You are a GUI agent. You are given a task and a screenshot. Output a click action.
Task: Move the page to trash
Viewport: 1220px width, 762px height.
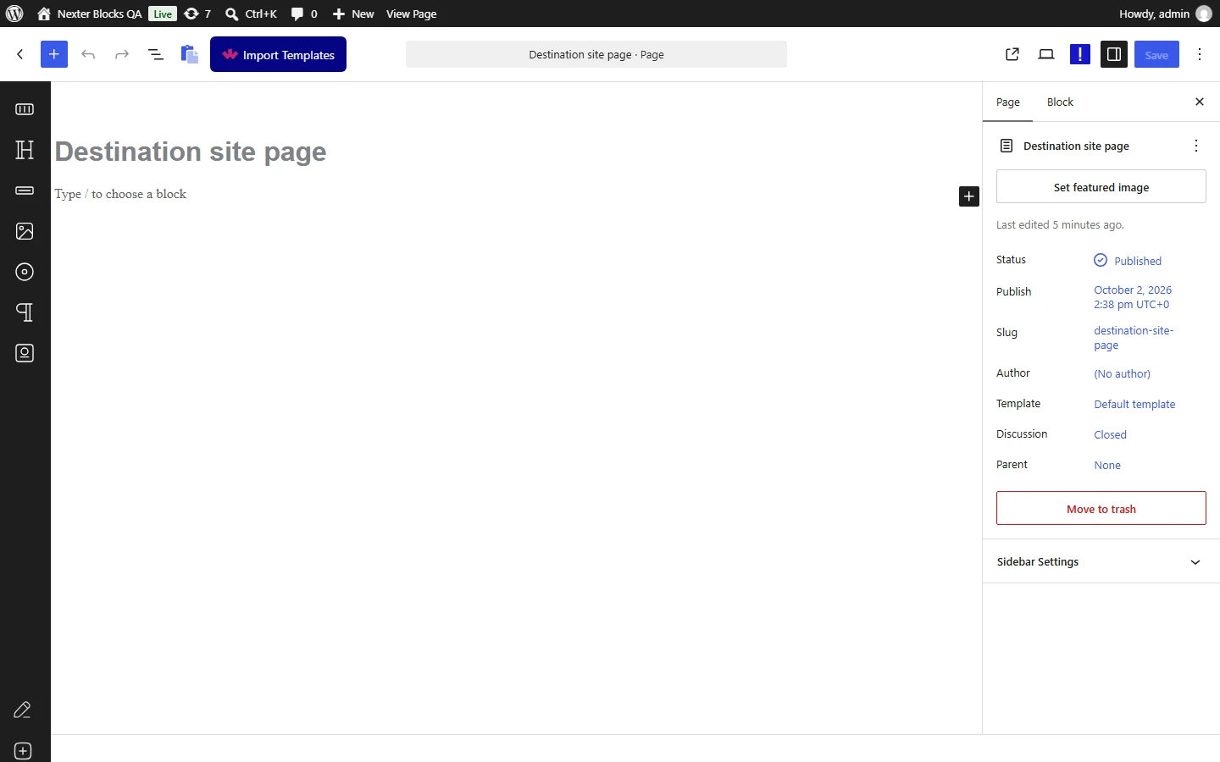[1101, 508]
